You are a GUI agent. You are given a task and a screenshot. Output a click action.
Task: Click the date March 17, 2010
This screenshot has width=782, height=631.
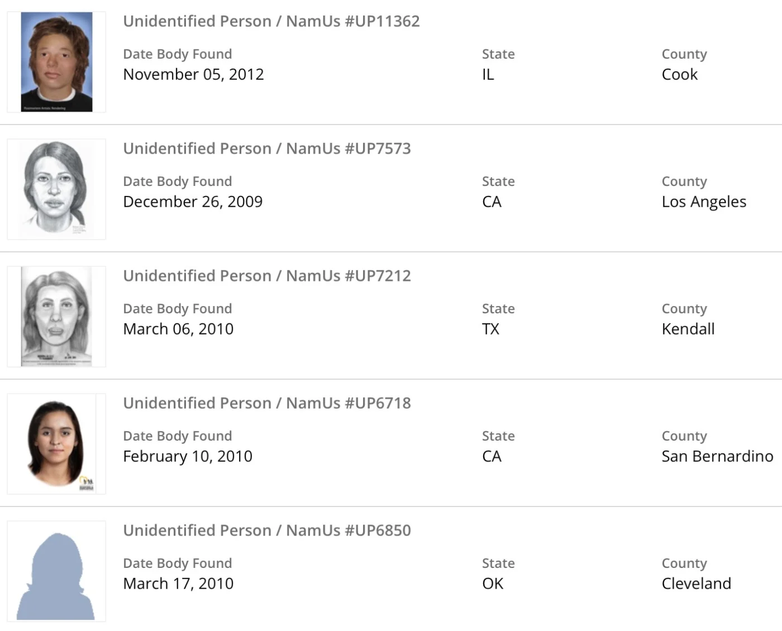(x=178, y=584)
